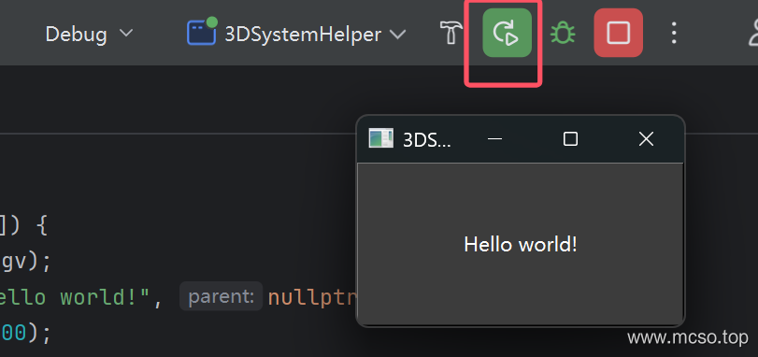Click the nullptr argument in the code

312,298
